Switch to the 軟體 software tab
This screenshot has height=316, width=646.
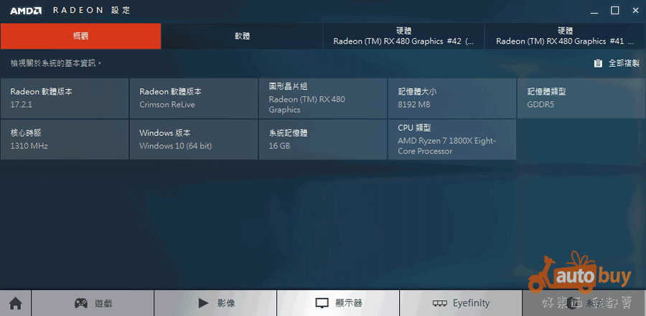[243, 36]
